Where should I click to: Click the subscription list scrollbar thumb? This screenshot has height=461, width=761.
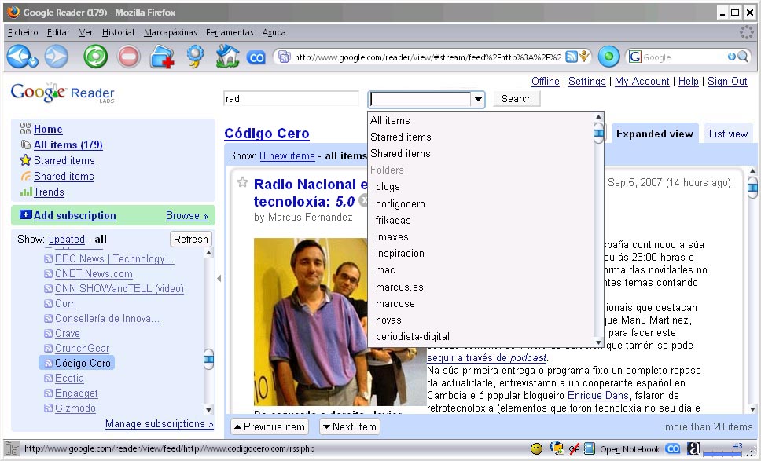[208, 359]
